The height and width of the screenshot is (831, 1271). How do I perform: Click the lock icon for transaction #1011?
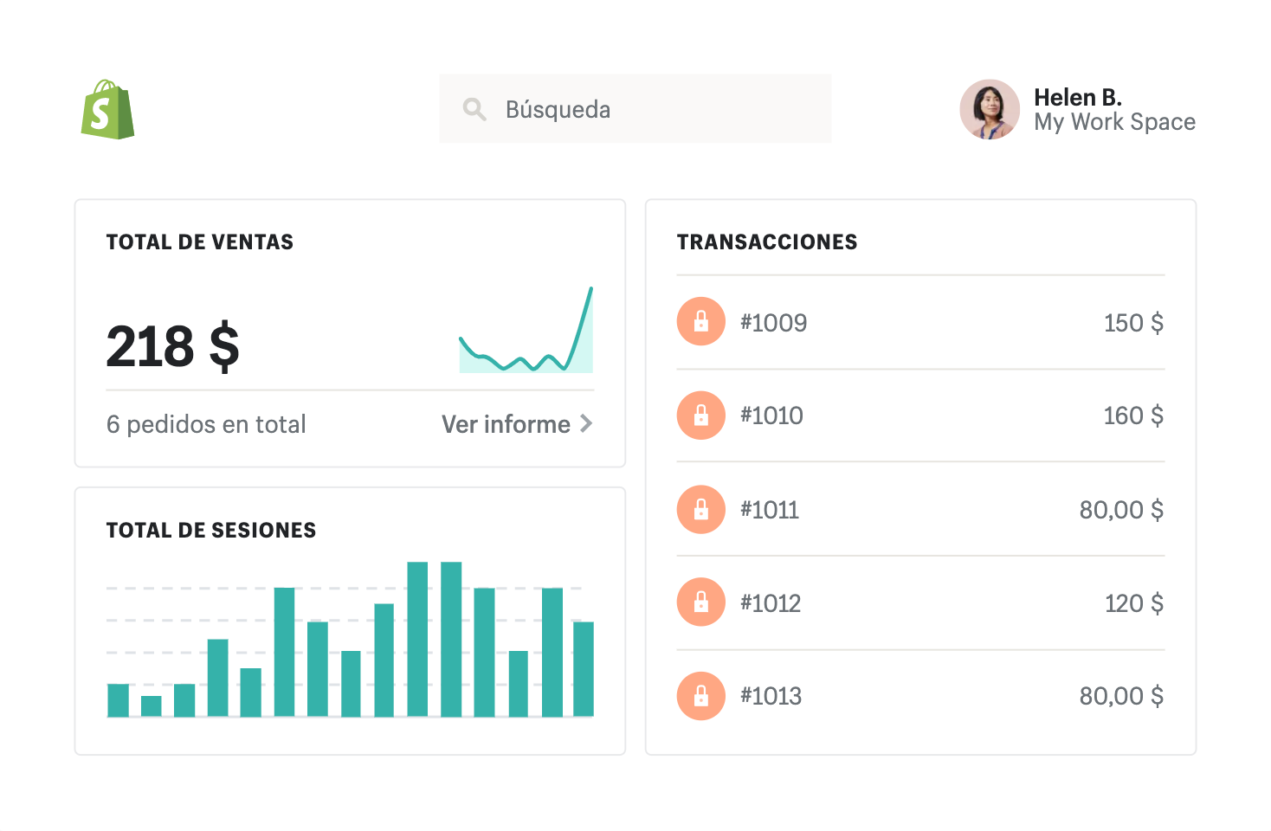coord(700,509)
